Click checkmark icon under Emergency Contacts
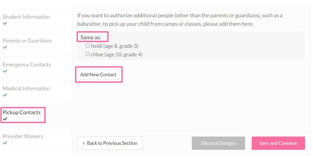The height and width of the screenshot is (157, 313). click(5, 71)
